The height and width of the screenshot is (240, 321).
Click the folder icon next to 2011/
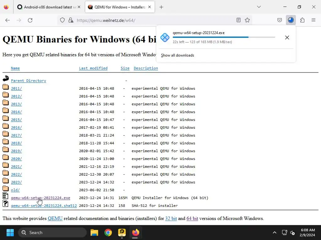pos(6,87)
